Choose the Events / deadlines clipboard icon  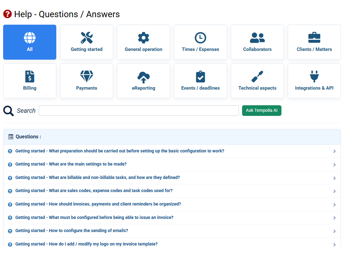tap(200, 77)
